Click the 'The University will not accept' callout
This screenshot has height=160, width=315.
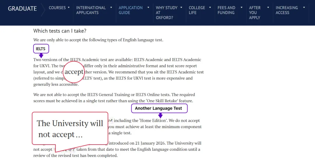coord(70,129)
